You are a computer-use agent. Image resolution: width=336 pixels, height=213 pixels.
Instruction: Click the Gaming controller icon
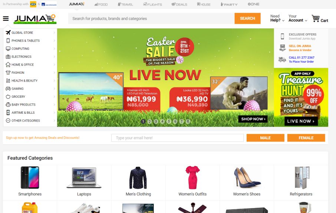point(8,89)
